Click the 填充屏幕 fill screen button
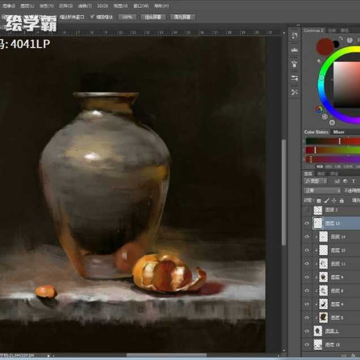 182,17
